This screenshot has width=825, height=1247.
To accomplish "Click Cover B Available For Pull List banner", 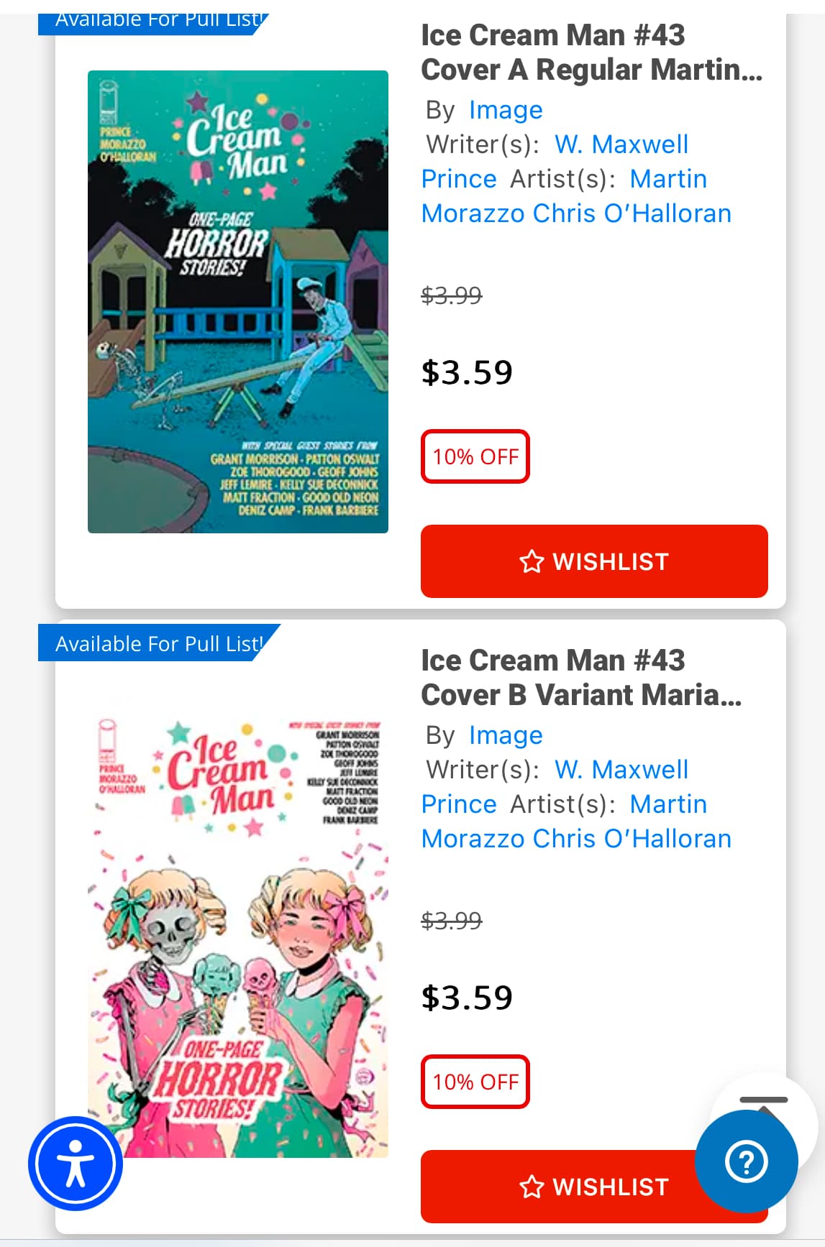I will point(159,643).
